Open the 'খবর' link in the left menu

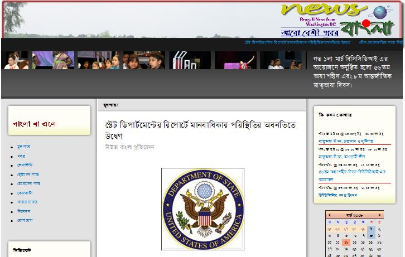[21, 156]
